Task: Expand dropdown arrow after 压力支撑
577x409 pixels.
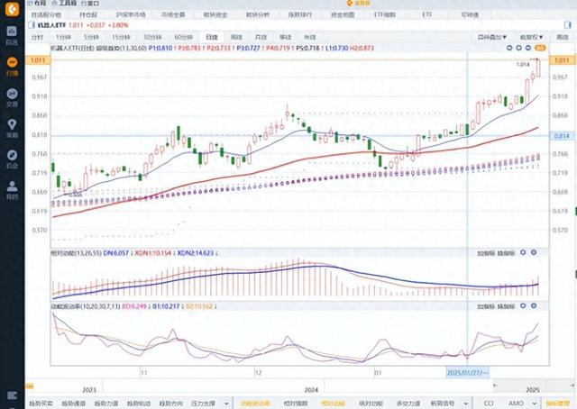Action: click(x=226, y=404)
